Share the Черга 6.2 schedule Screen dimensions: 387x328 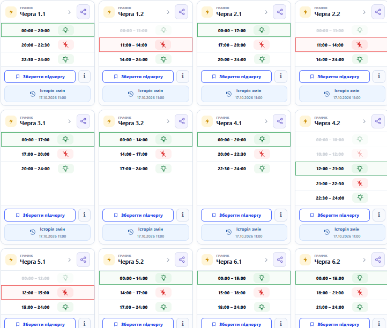[378, 260]
